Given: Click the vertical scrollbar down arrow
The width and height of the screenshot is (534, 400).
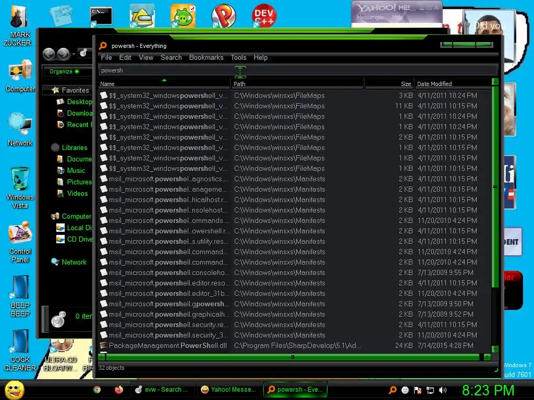Looking at the screenshot, I should click(x=495, y=349).
